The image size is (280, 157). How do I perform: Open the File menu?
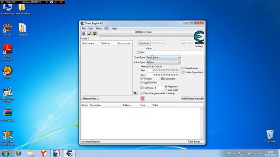pos(84,28)
